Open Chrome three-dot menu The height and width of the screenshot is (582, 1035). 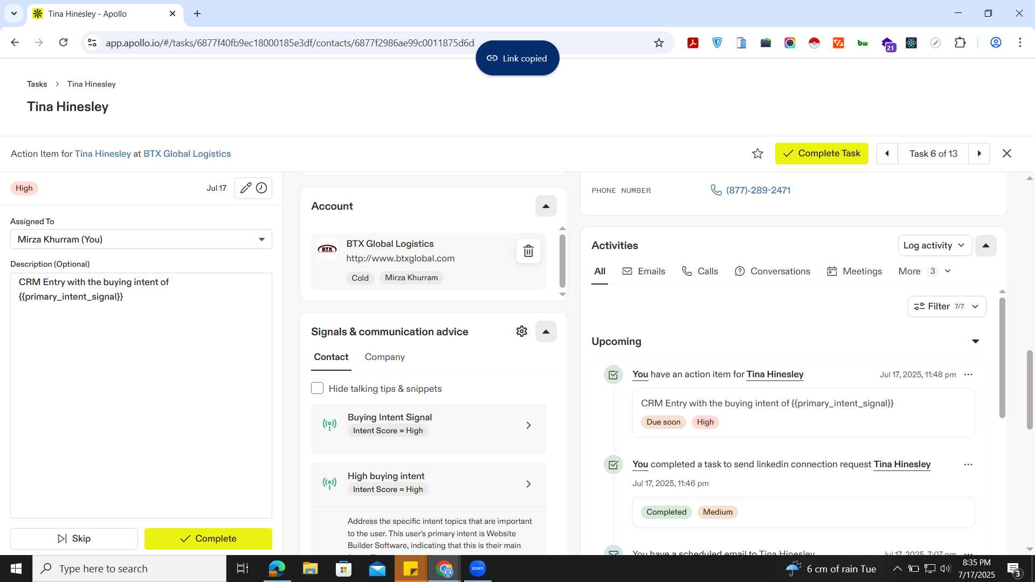coord(1020,43)
